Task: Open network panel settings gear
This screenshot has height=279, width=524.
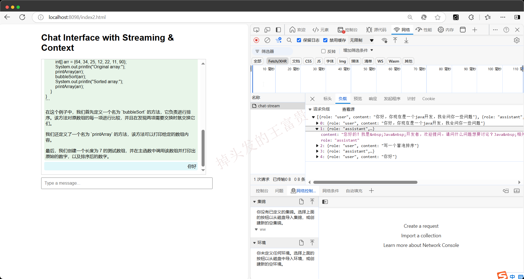Action: coord(517,40)
